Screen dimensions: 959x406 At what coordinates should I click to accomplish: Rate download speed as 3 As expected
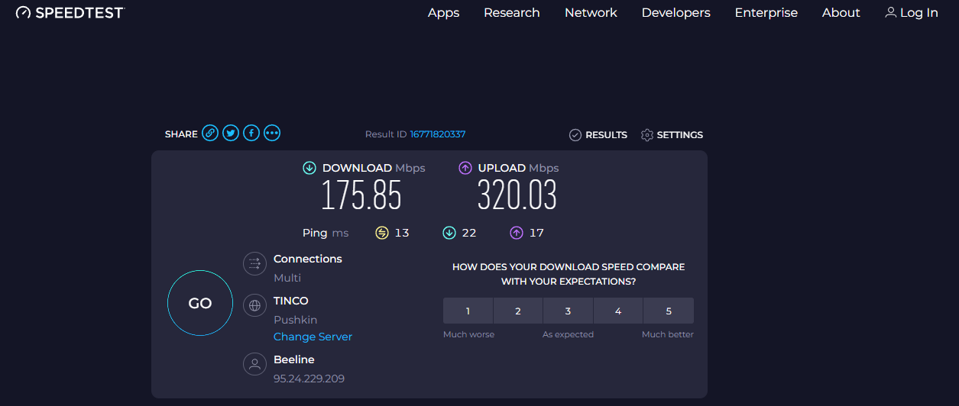(x=568, y=311)
